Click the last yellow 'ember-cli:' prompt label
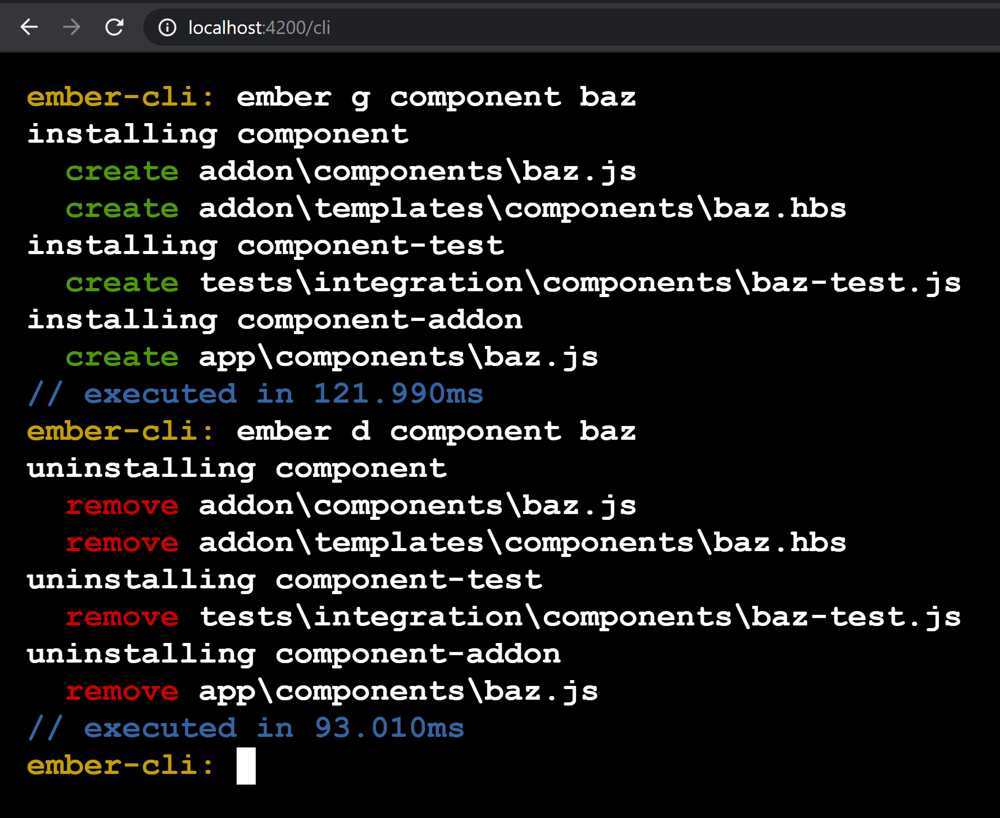Image resolution: width=1000 pixels, height=818 pixels. pos(120,765)
